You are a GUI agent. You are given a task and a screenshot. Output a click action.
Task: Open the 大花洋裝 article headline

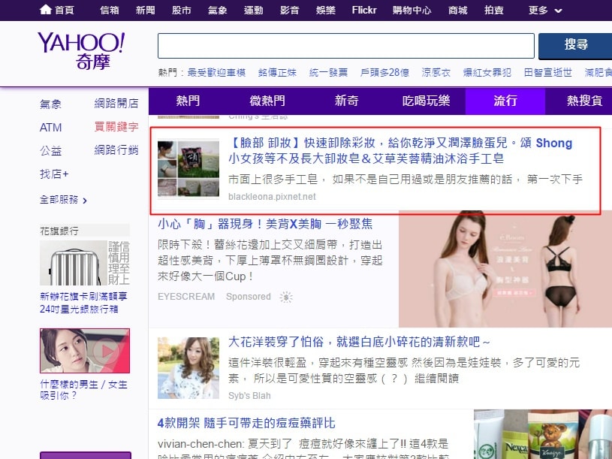point(359,342)
